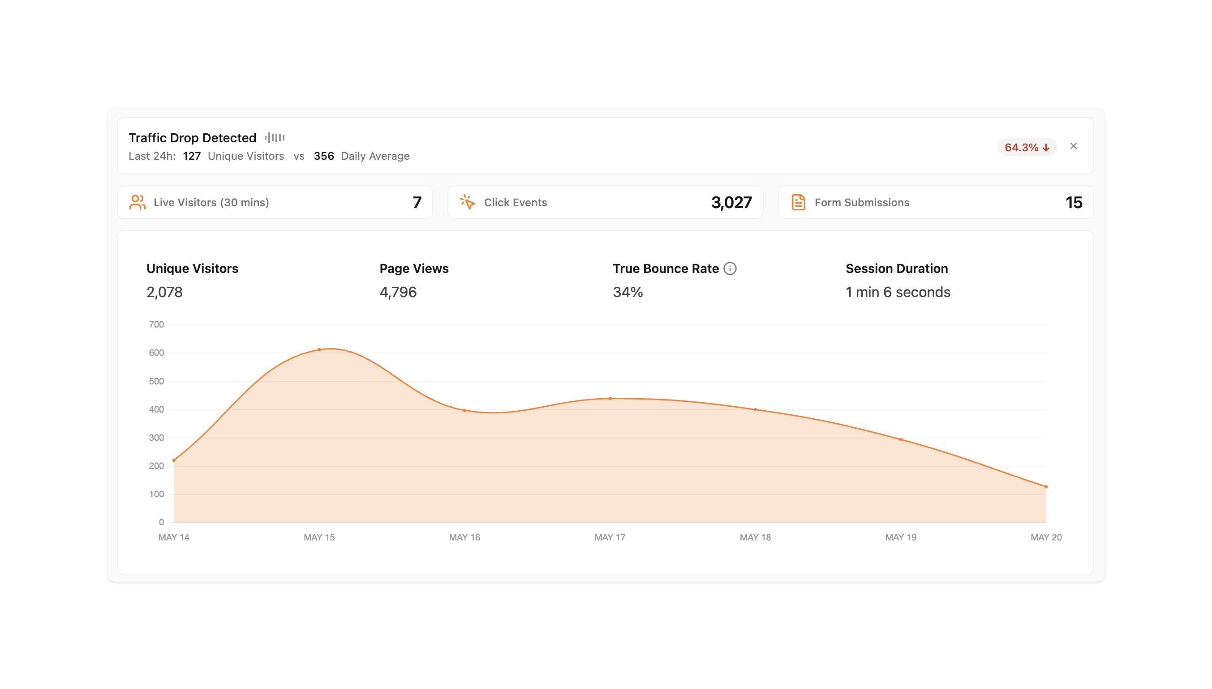1212x689 pixels.
Task: Click the 4,796 page views total
Action: [398, 292]
